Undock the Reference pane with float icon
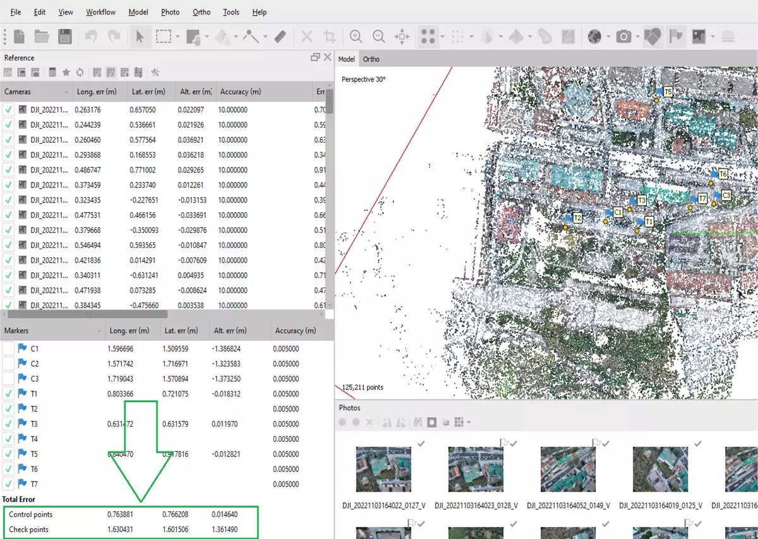The image size is (758, 539). (315, 57)
